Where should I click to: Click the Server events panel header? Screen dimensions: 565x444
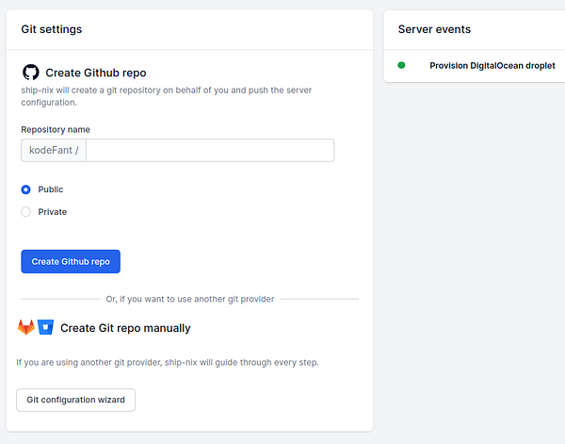pos(434,30)
